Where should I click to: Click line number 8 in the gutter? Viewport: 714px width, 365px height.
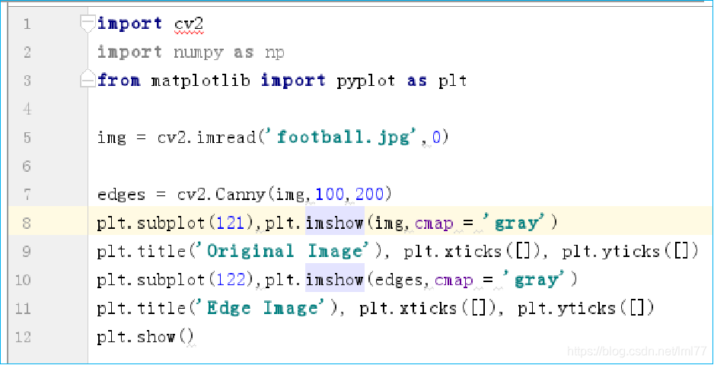tap(27, 224)
